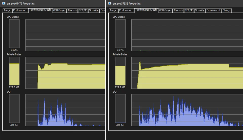
Task: Open Security tab in bn.exe:64476 window
Action: 94,10
